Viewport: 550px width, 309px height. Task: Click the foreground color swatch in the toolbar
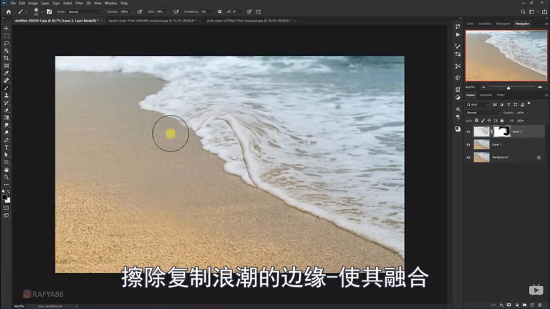[x=4, y=196]
